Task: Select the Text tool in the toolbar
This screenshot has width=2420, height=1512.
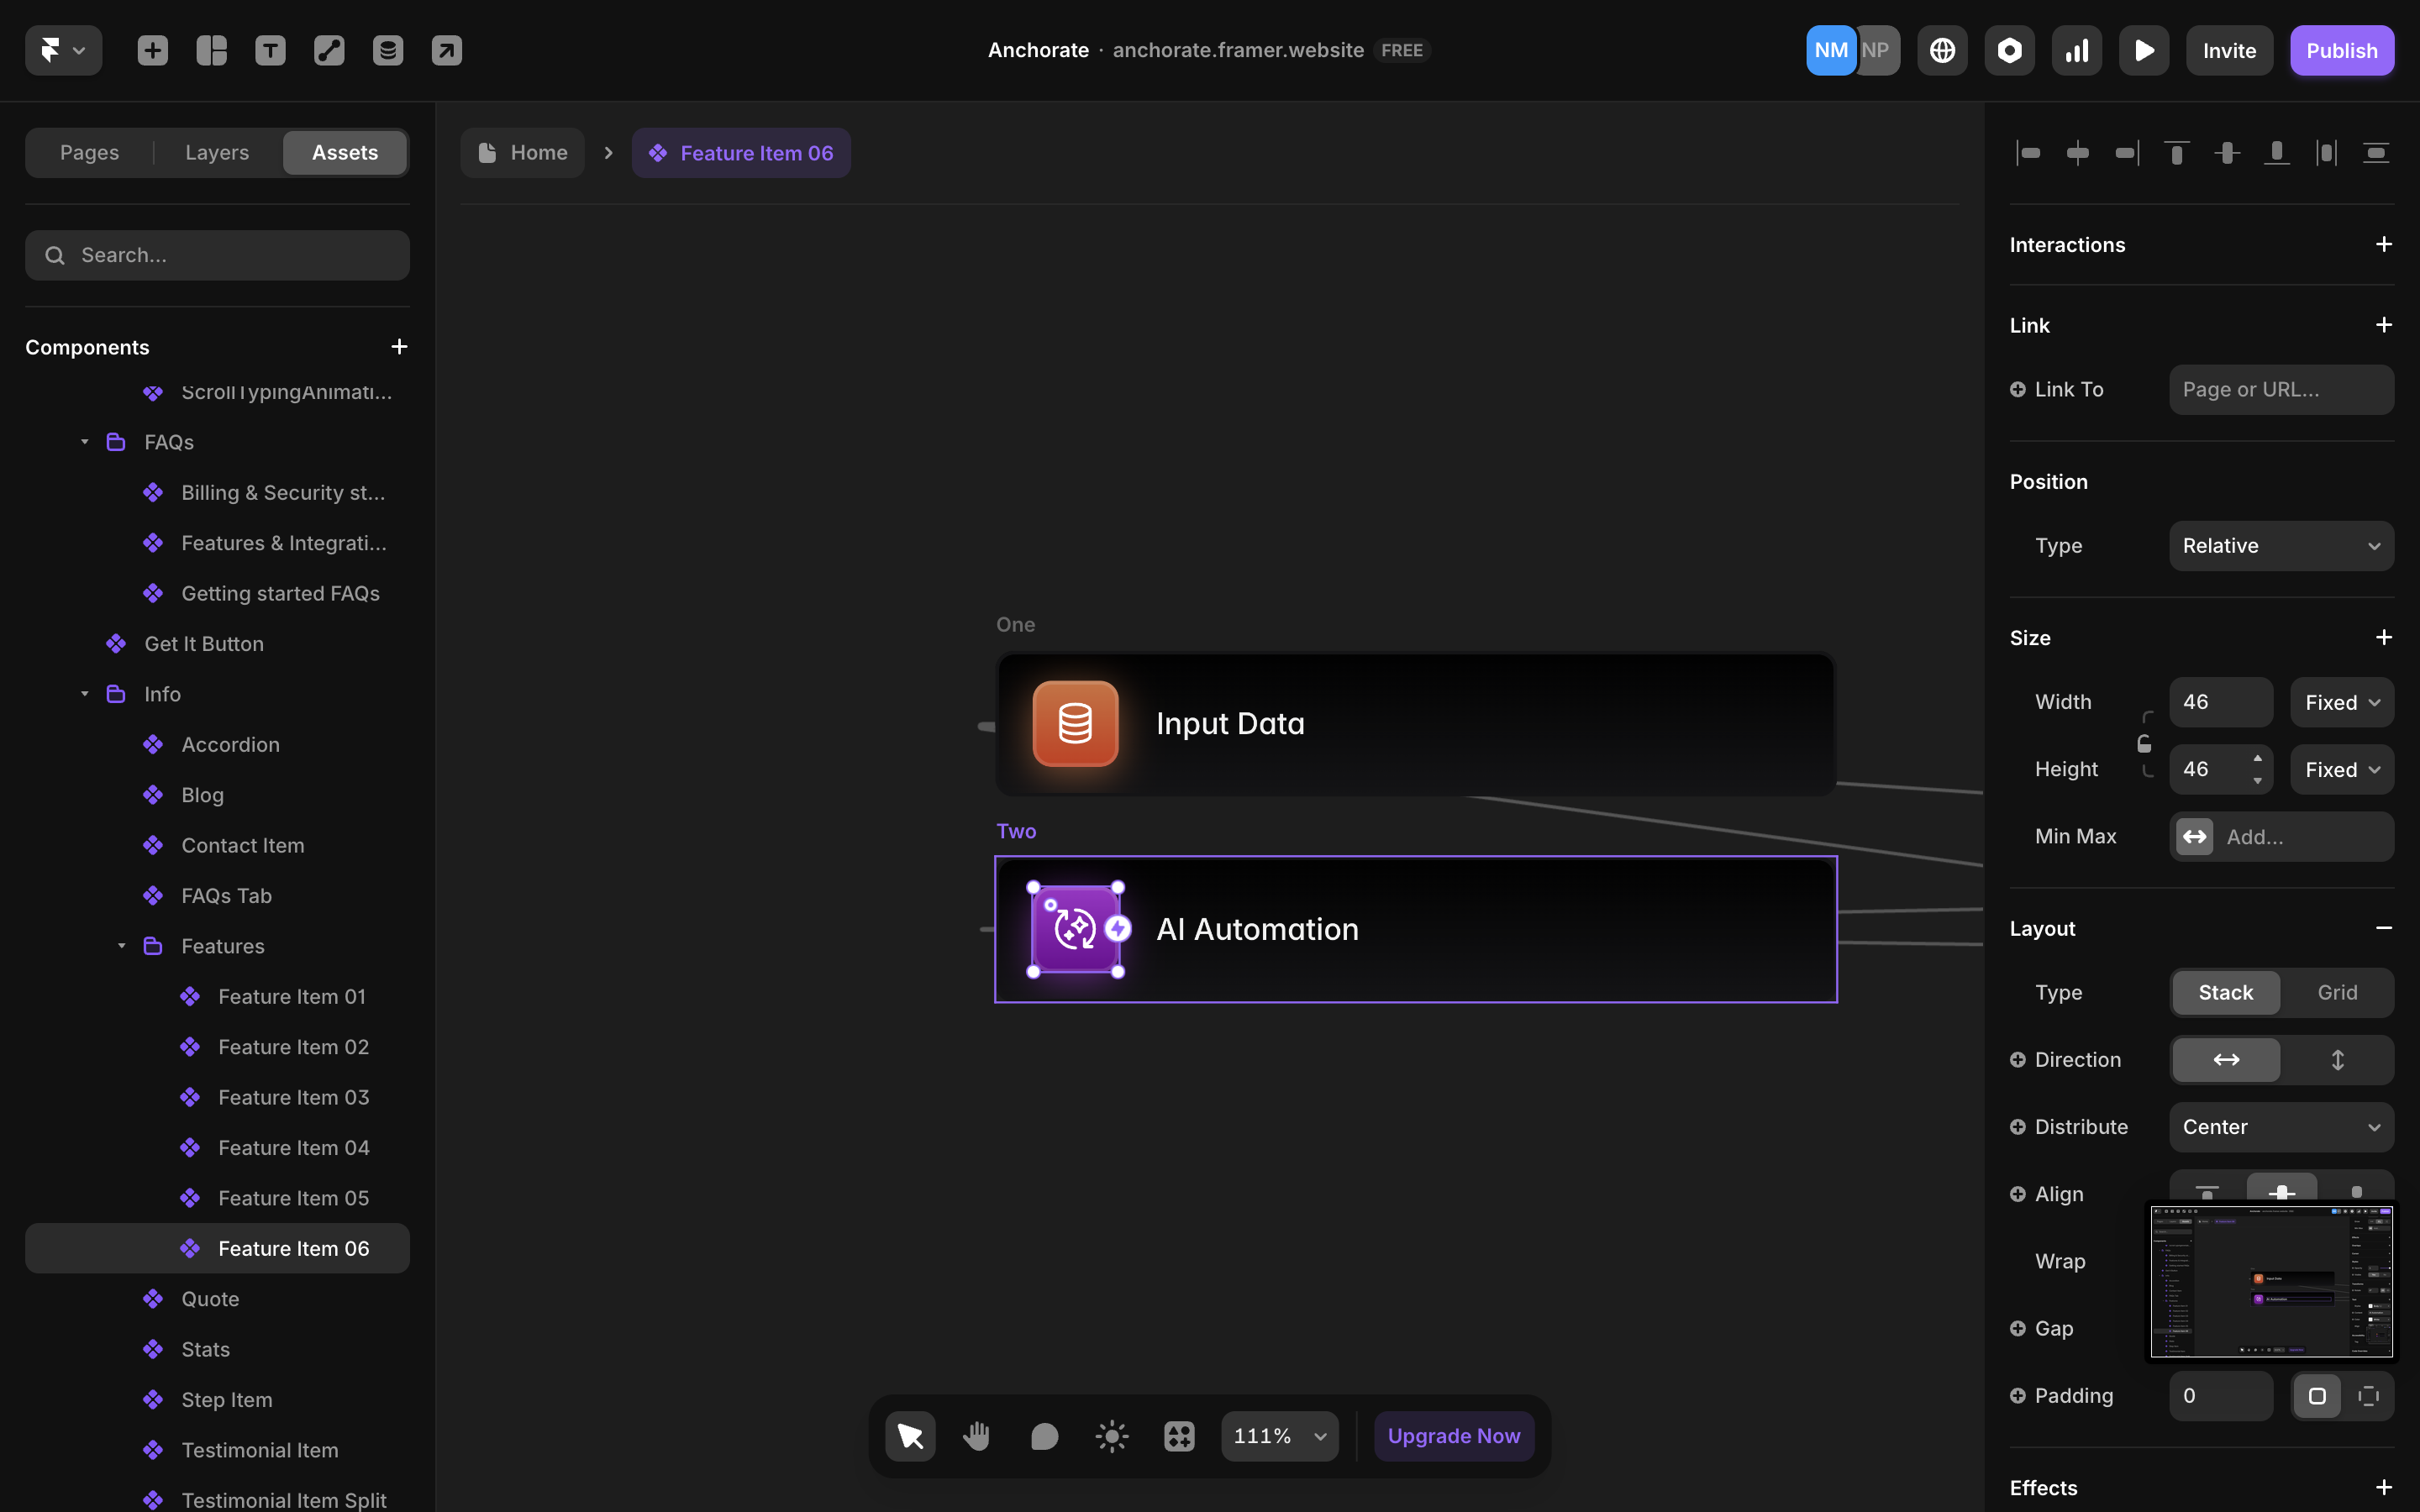Action: 270,50
